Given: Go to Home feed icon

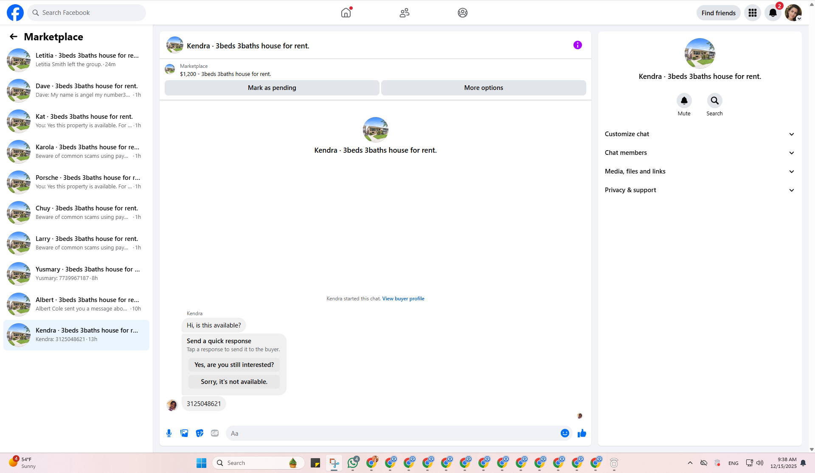Looking at the screenshot, I should (x=346, y=13).
